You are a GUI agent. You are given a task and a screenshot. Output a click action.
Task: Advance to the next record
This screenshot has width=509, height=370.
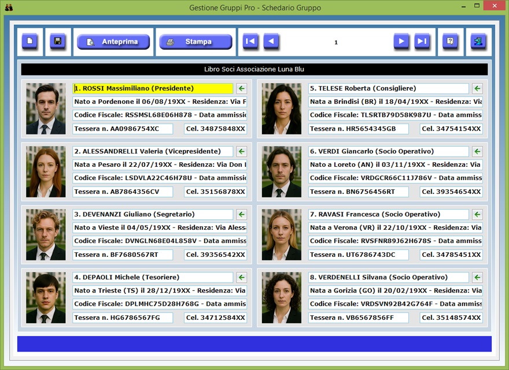[401, 42]
